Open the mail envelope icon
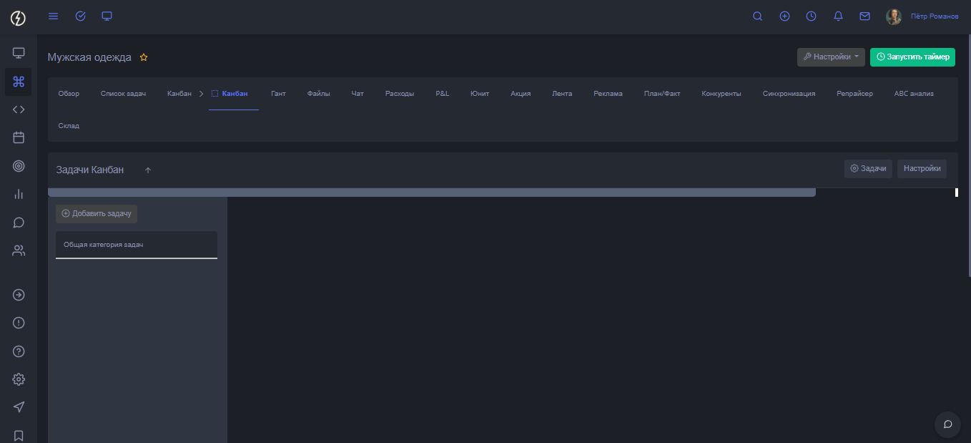The image size is (971, 443). pyautogui.click(x=864, y=16)
